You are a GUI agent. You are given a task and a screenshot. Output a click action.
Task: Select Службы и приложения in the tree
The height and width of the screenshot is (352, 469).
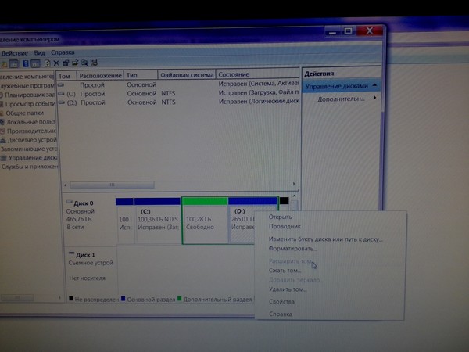click(x=30, y=167)
